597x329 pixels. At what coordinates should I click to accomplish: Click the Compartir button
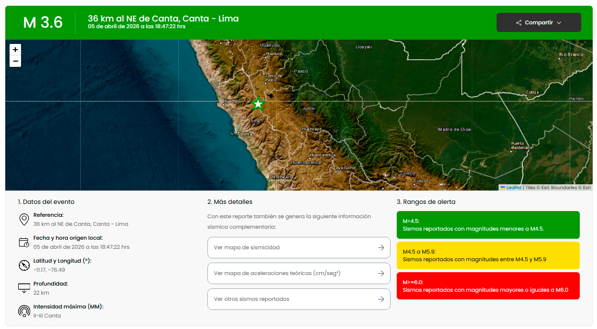539,22
